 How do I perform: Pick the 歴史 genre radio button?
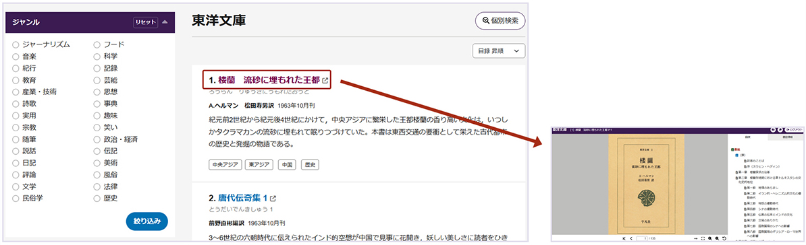[97, 198]
